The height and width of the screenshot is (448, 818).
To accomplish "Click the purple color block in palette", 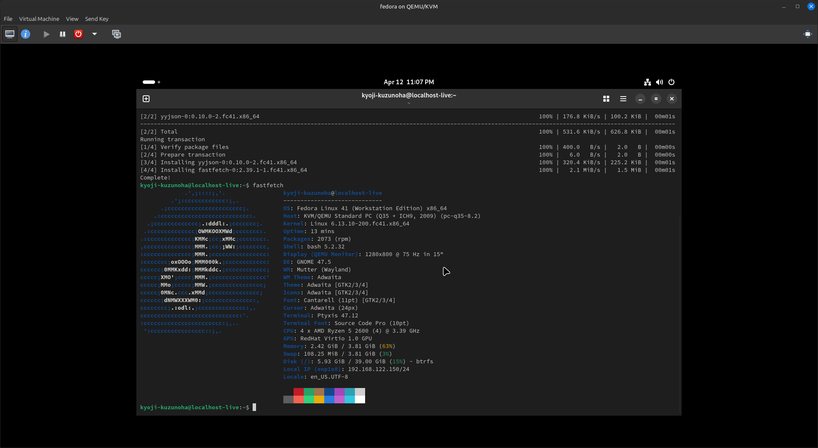I will coord(340,392).
